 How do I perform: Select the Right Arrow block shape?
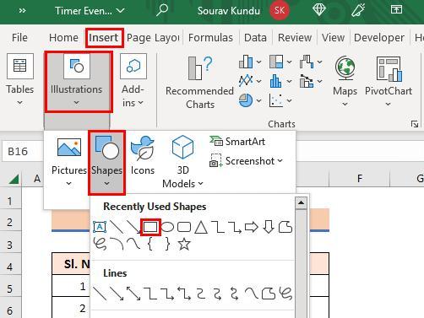pyautogui.click(x=252, y=227)
